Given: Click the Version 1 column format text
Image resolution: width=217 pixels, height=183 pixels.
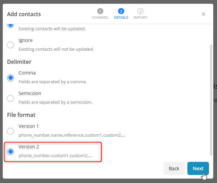Looking at the screenshot, I should click(x=72, y=135).
